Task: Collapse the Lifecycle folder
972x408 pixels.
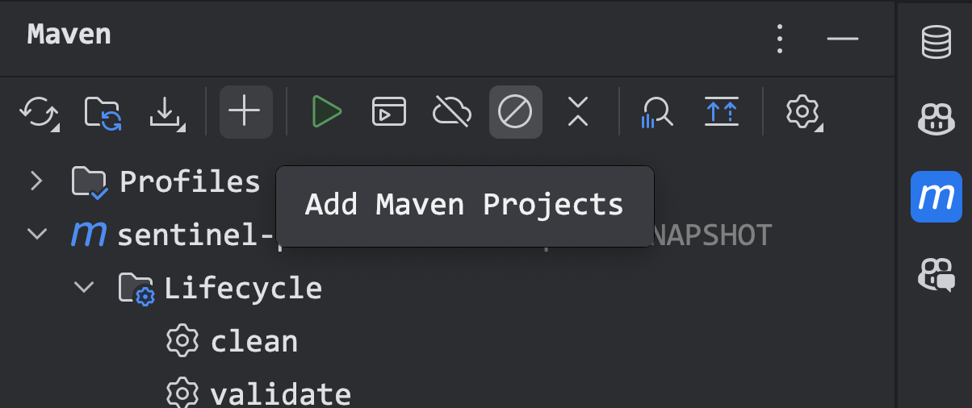Action: click(x=83, y=287)
